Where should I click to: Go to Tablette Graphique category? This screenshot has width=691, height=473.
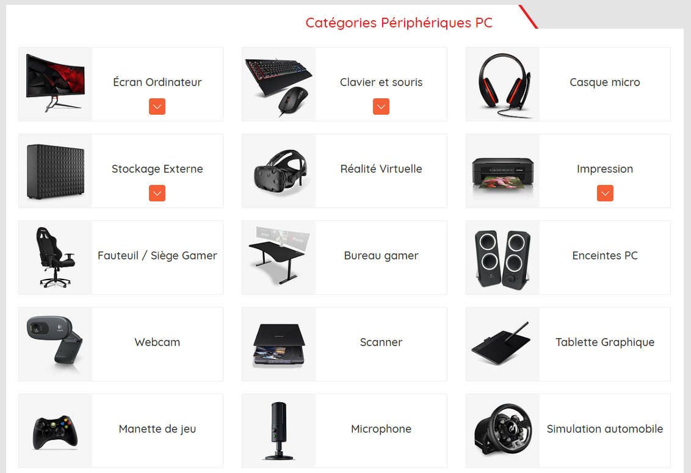click(605, 342)
